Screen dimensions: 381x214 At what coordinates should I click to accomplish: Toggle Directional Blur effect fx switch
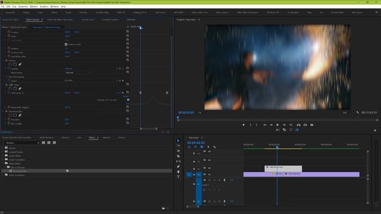[7, 111]
